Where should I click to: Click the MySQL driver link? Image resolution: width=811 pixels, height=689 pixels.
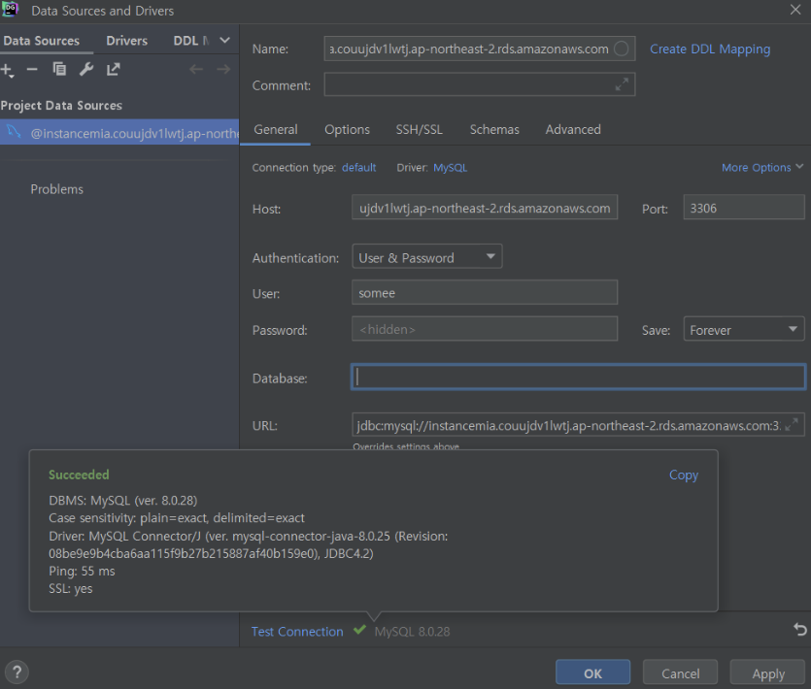tap(450, 168)
